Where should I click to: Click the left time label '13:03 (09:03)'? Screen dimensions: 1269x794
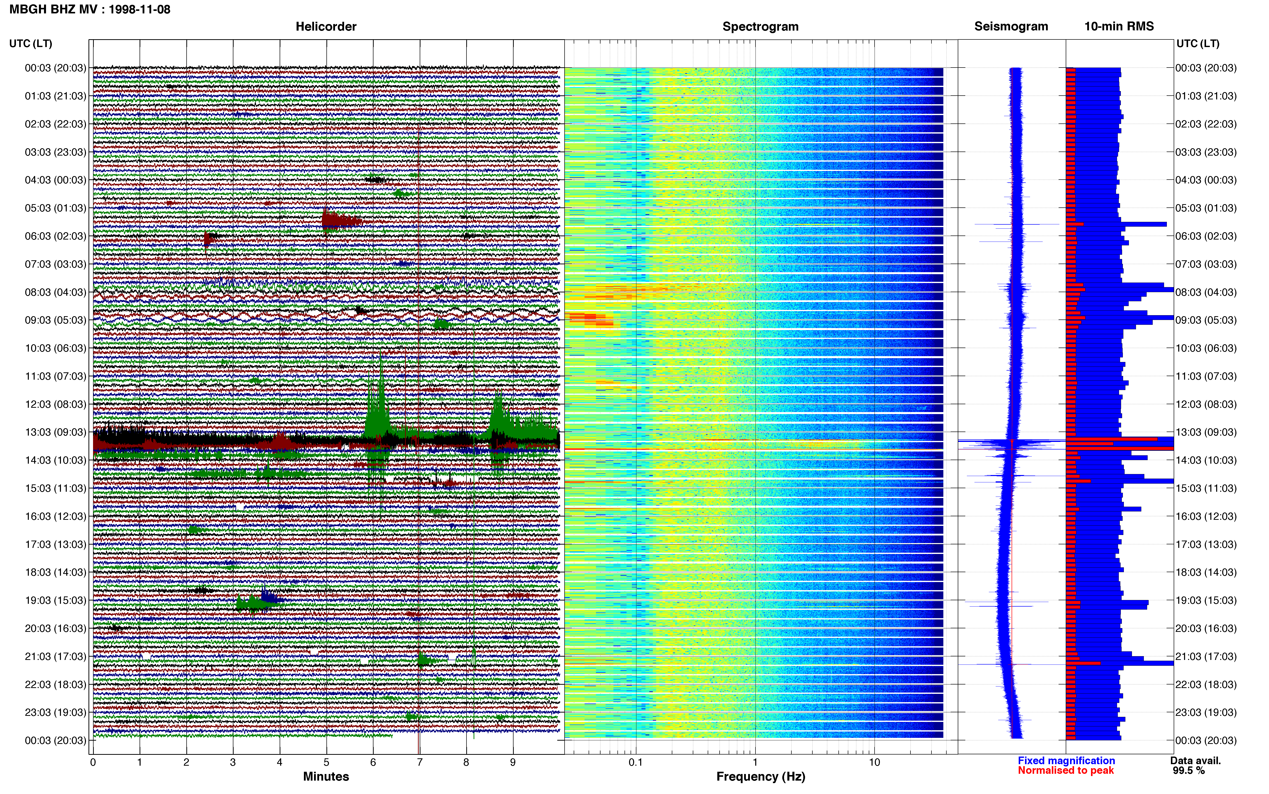(x=56, y=432)
